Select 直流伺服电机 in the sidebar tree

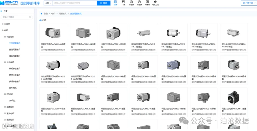(15, 49)
